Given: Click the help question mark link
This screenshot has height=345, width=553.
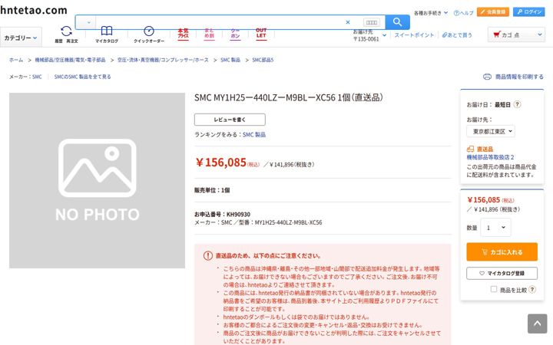Looking at the screenshot, I should click(x=463, y=13).
